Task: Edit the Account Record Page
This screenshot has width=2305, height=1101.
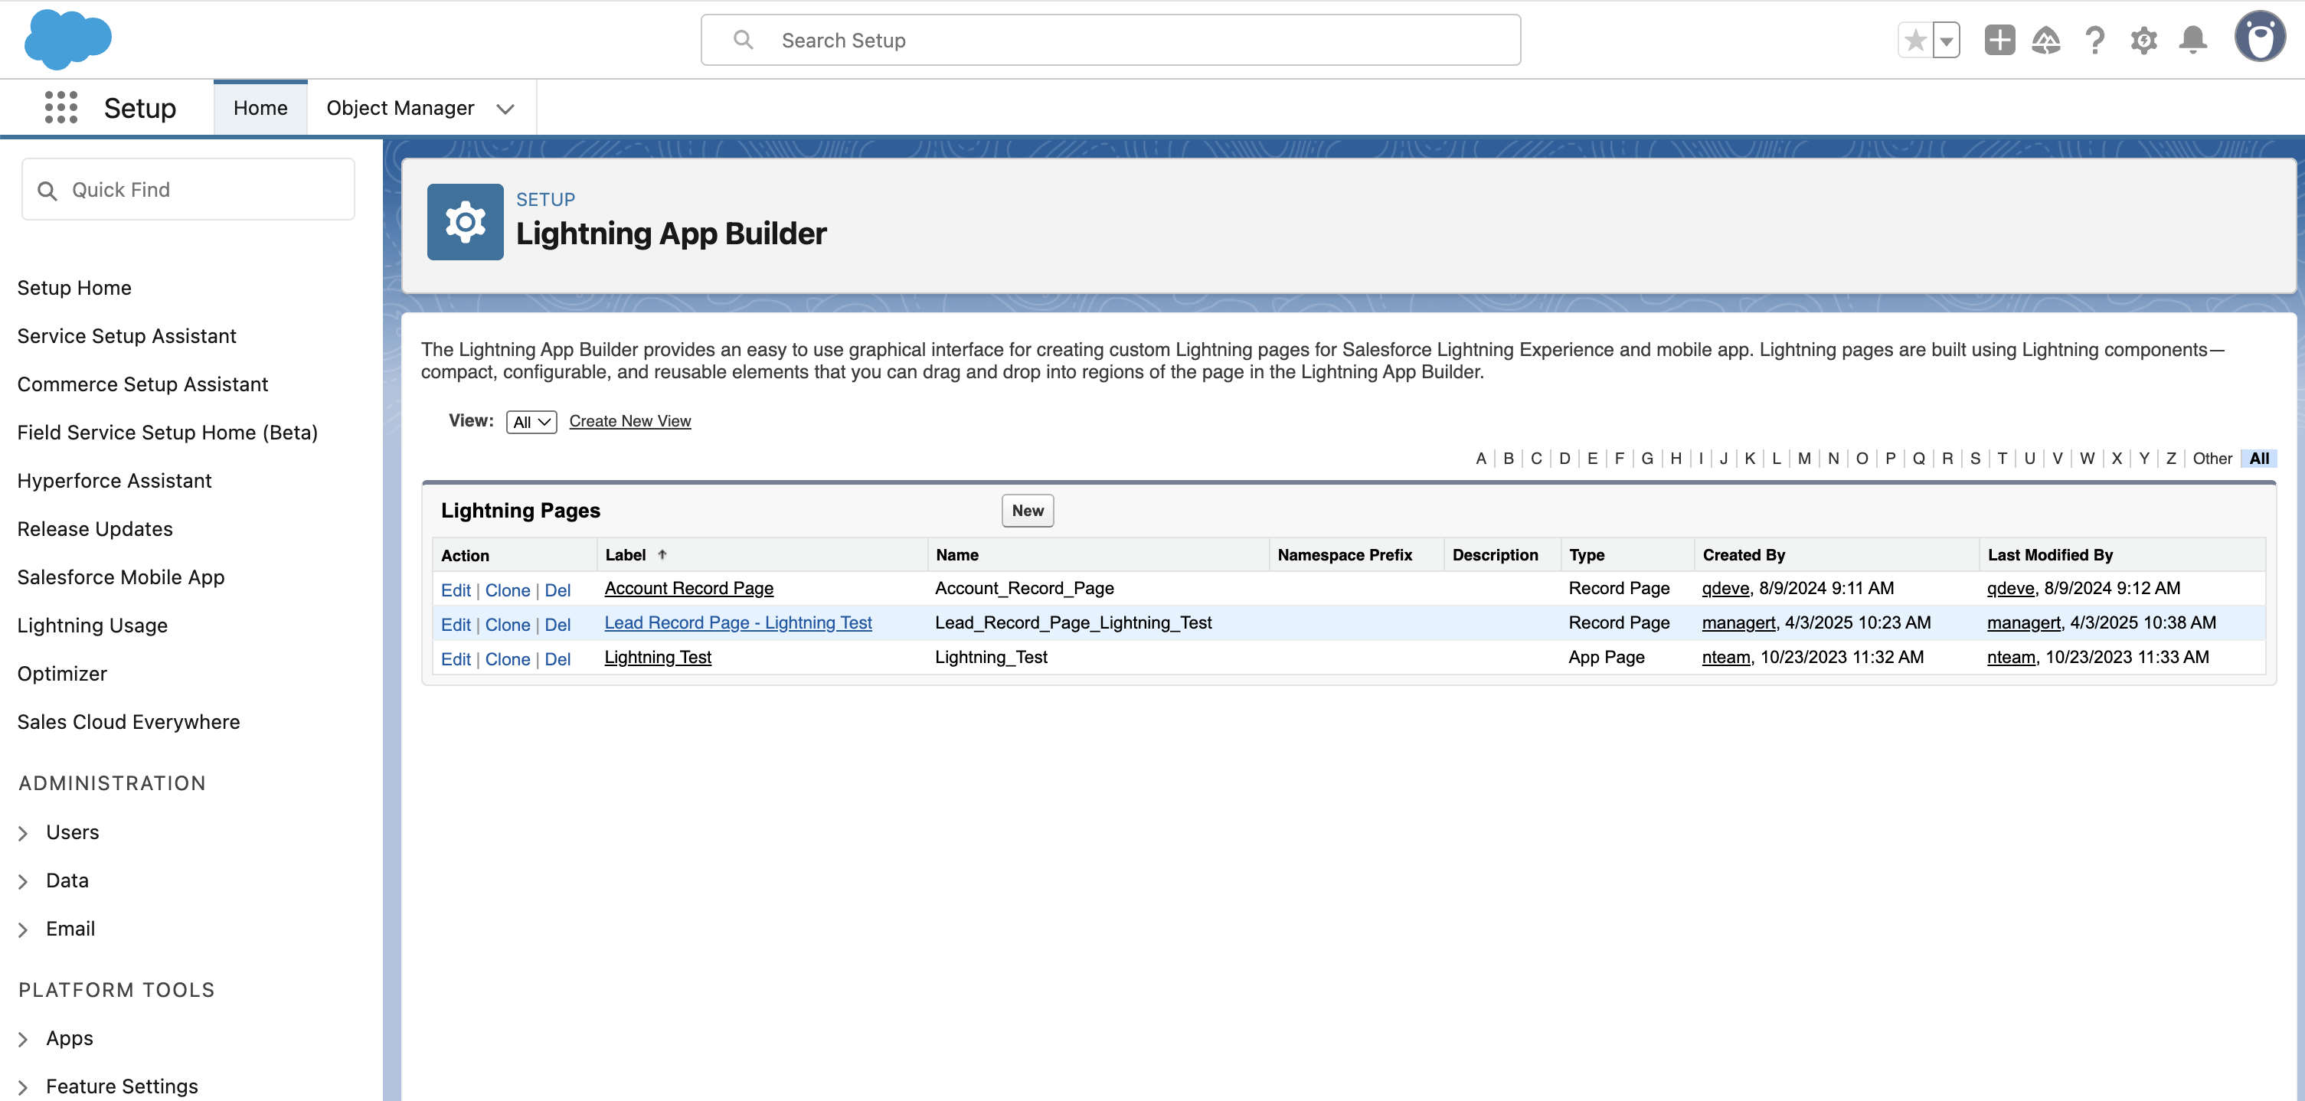Action: click(456, 590)
